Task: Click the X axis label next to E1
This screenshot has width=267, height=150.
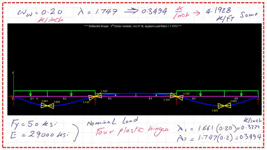Action: pos(37,99)
